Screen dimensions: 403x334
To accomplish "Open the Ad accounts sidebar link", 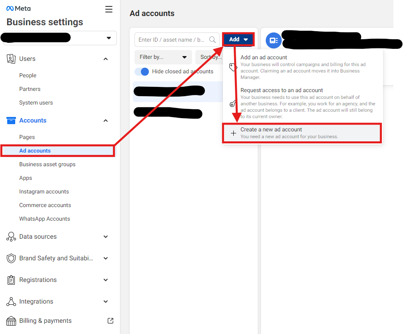I will (35, 151).
